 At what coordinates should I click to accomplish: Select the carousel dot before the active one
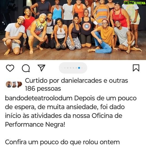(76, 68)
